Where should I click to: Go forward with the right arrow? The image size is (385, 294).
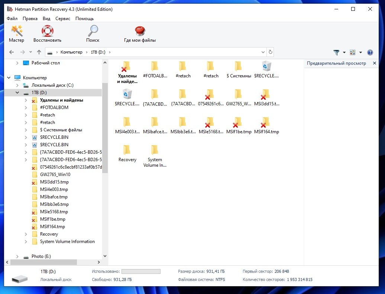23,52
